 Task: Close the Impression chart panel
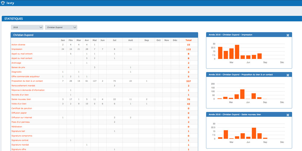[x=288, y=35]
